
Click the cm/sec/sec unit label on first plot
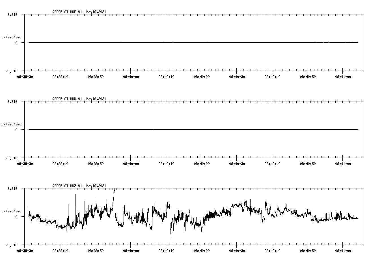click(12, 37)
